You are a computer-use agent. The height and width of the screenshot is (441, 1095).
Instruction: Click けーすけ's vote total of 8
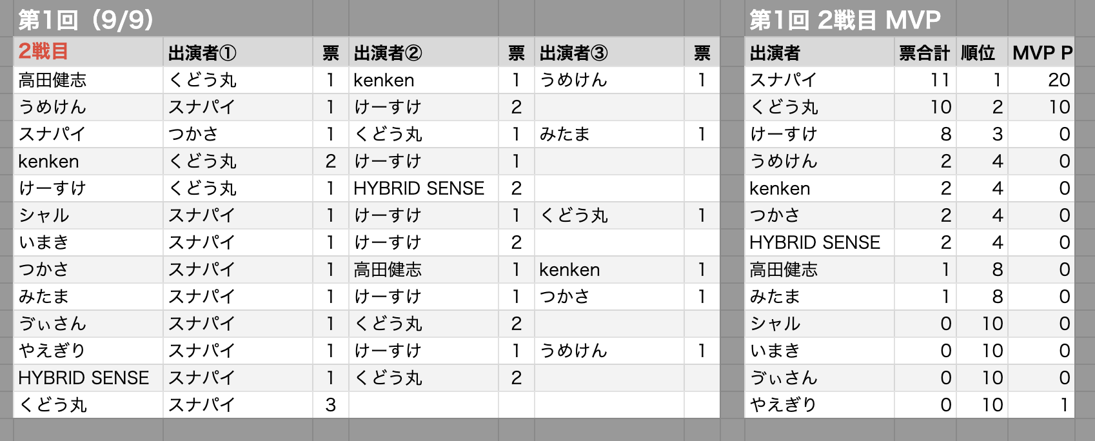(x=945, y=134)
